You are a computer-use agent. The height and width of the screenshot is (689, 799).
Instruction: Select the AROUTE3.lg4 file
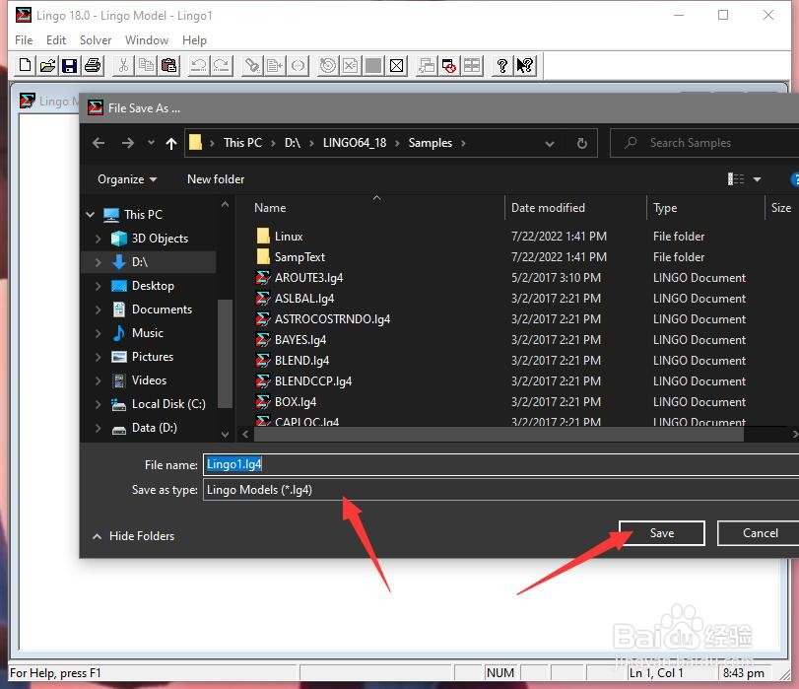pyautogui.click(x=308, y=277)
